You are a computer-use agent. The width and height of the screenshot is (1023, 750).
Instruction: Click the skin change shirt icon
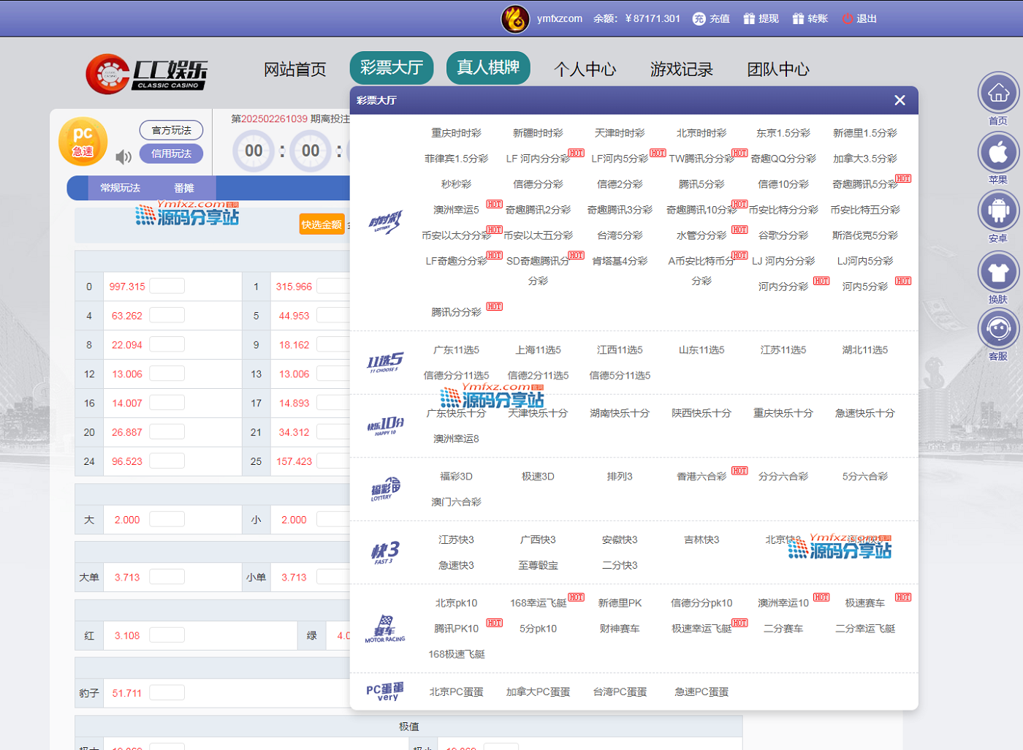[x=998, y=272]
